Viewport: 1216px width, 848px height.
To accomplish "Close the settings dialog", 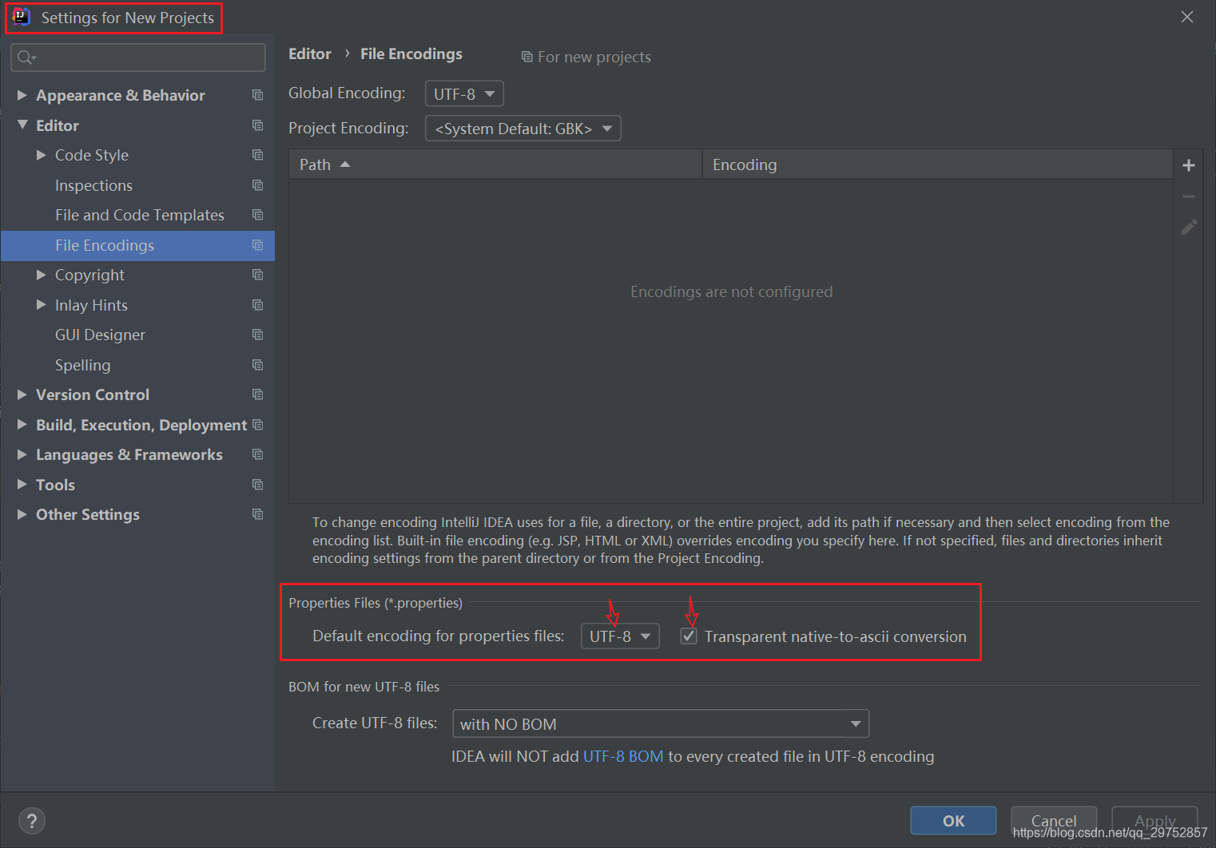I will pyautogui.click(x=1187, y=17).
